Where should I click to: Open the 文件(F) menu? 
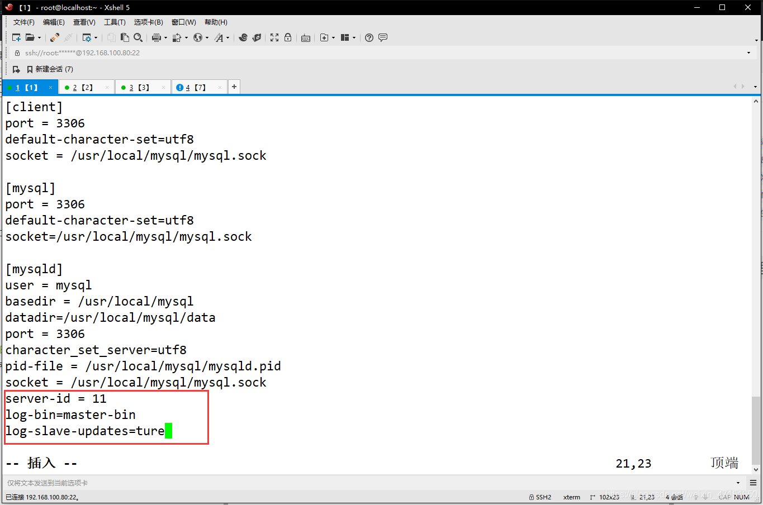click(x=24, y=22)
